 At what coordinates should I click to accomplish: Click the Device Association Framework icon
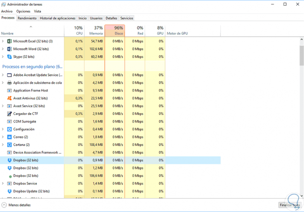(9, 152)
